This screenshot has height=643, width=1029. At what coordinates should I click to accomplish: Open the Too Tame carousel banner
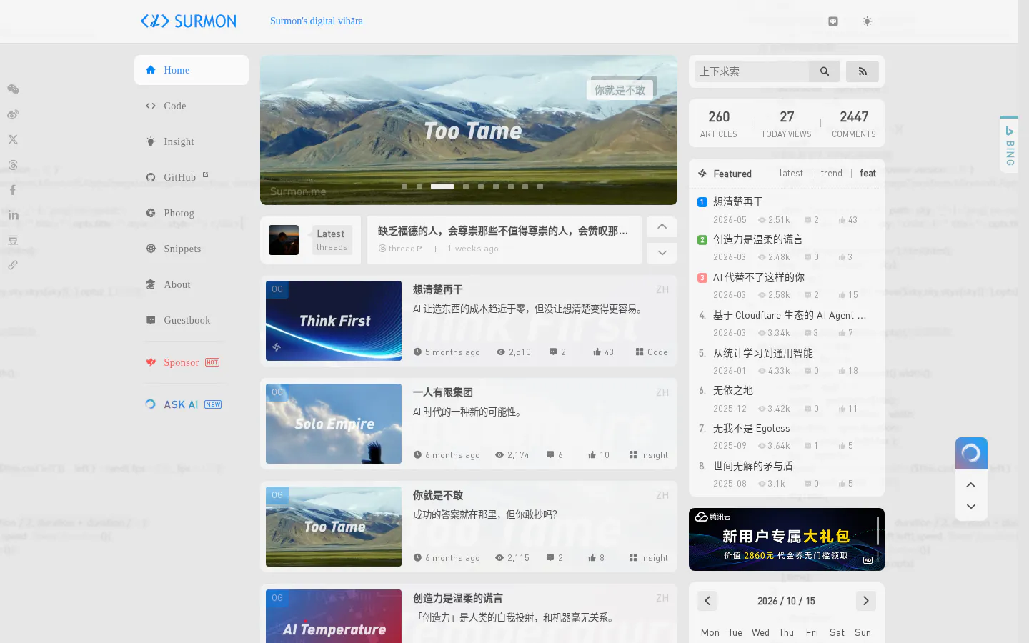pos(469,130)
